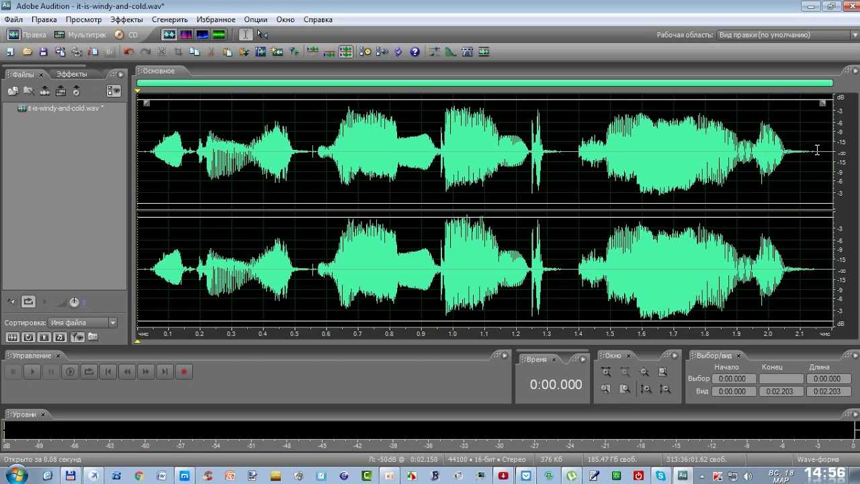Click the undo red arrow icon
This screenshot has height=484, width=860.
click(129, 52)
